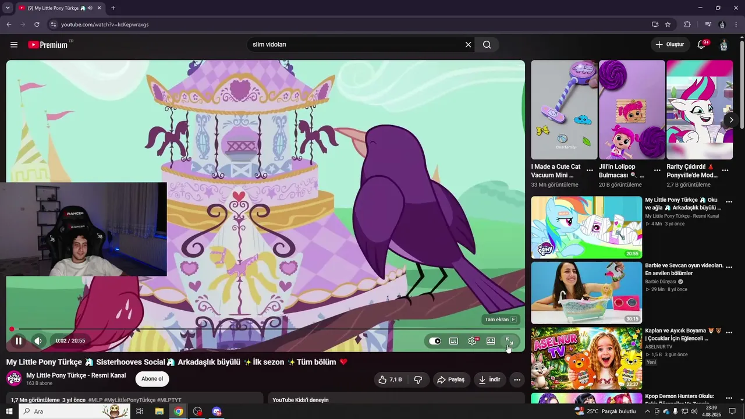Open system volume speaker in tray
The height and width of the screenshot is (419, 745).
(x=694, y=411)
